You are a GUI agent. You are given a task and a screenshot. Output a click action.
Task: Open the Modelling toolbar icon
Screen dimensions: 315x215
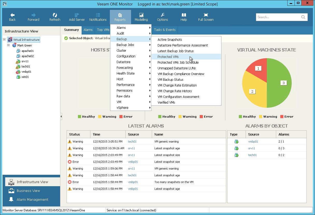coord(141,15)
